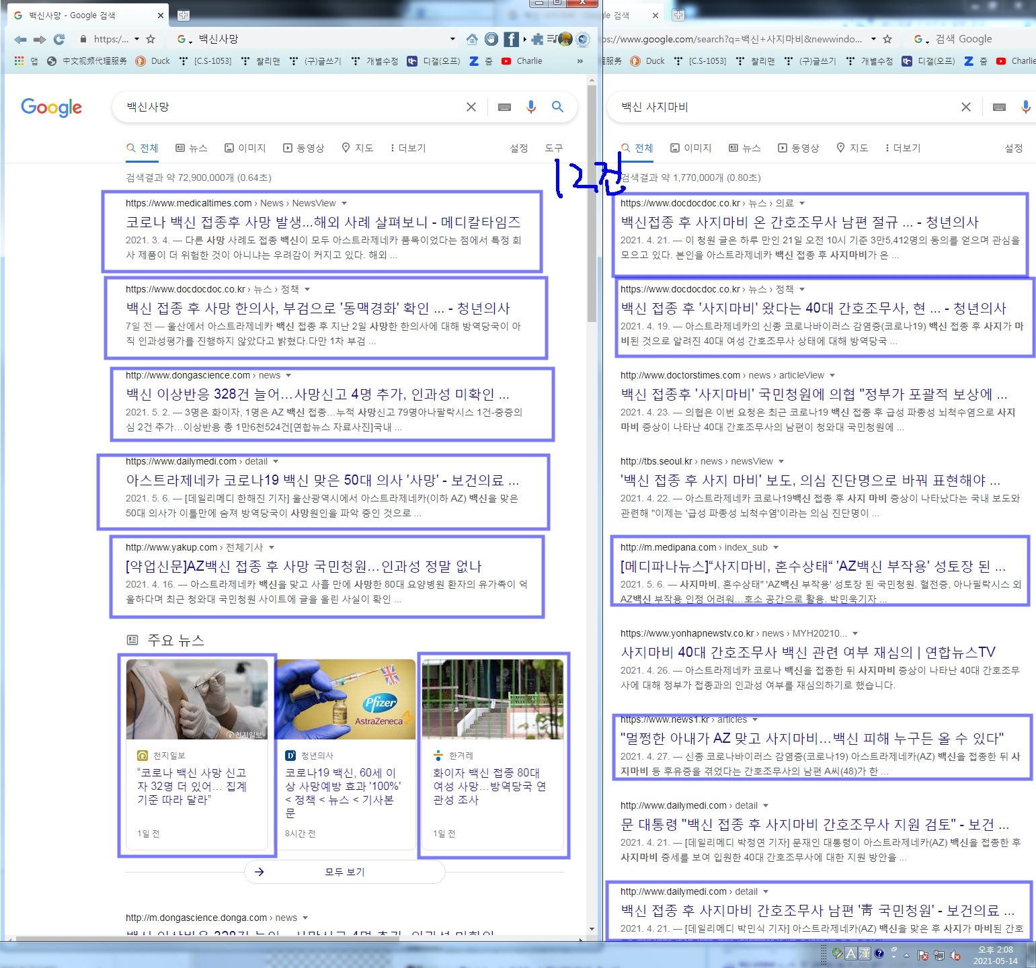Expand left window search bar history arrow

coord(452,39)
